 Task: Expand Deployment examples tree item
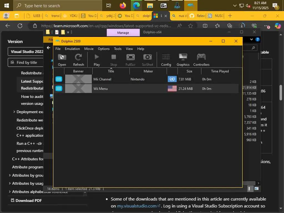[x=14, y=112]
